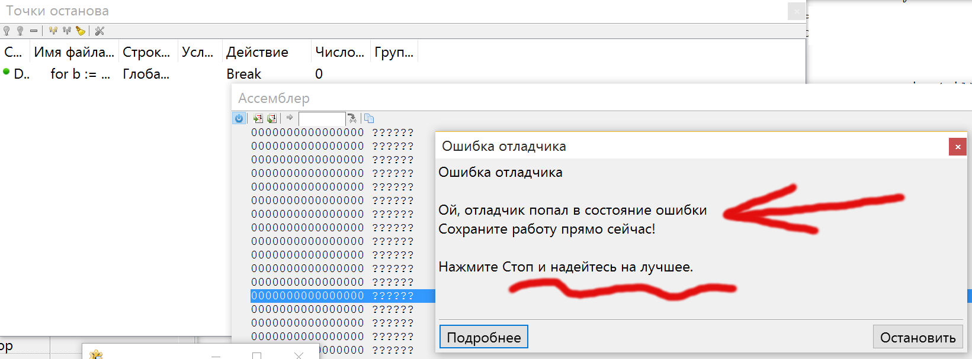Toggle the blue power button in Assembler
This screenshot has width=972, height=359.
point(239,118)
